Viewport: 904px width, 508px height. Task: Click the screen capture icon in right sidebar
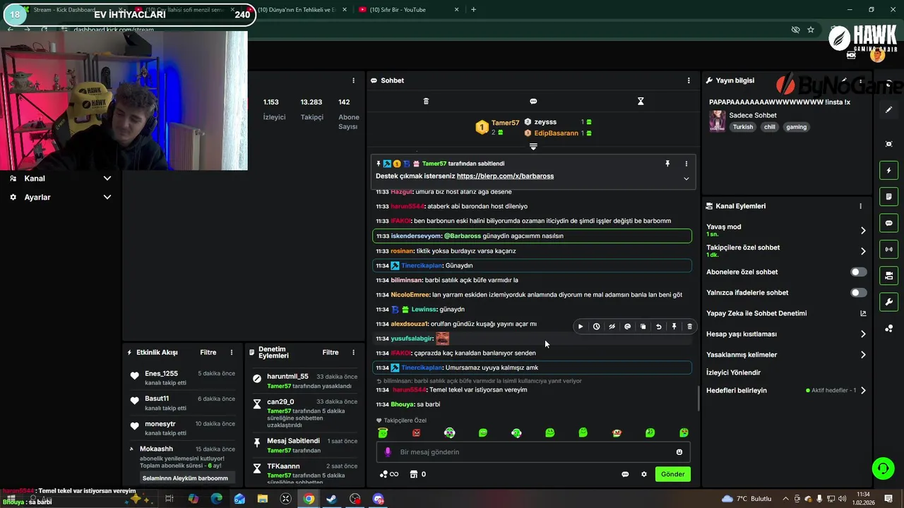(889, 144)
